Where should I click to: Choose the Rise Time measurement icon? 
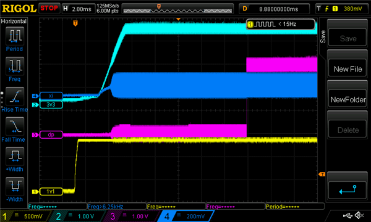[15, 96]
